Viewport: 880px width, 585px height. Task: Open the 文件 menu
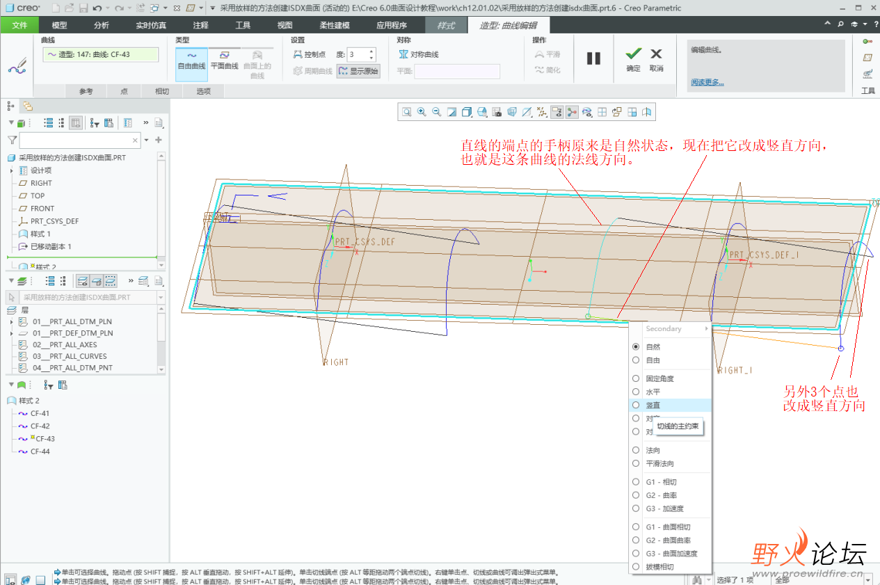click(20, 25)
